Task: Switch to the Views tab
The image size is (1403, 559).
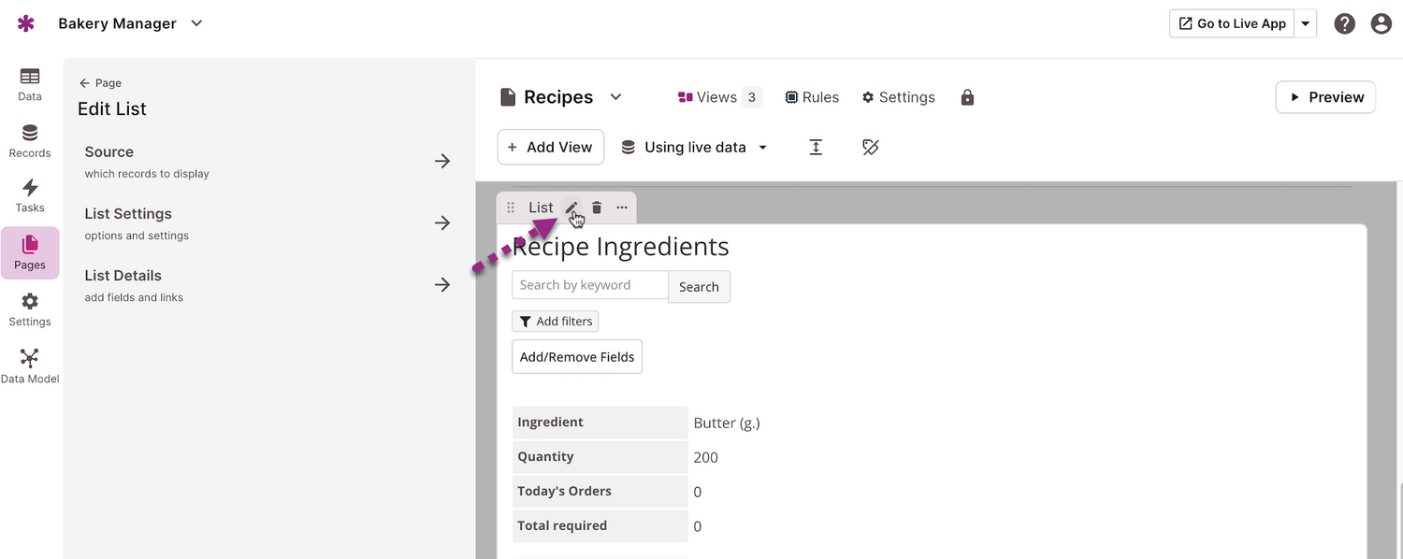Action: tap(718, 97)
